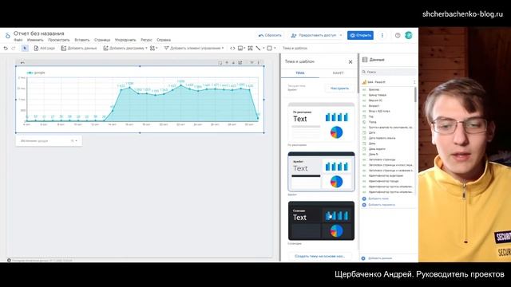
Task: Open the Вставить menu
Action: pyautogui.click(x=81, y=40)
